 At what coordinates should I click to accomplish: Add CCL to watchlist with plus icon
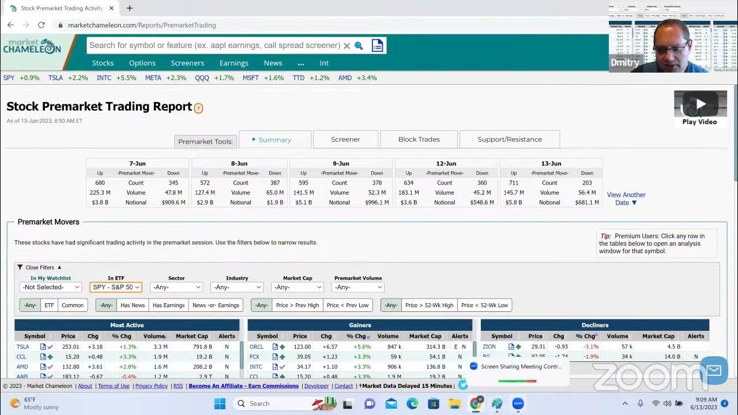click(x=50, y=357)
